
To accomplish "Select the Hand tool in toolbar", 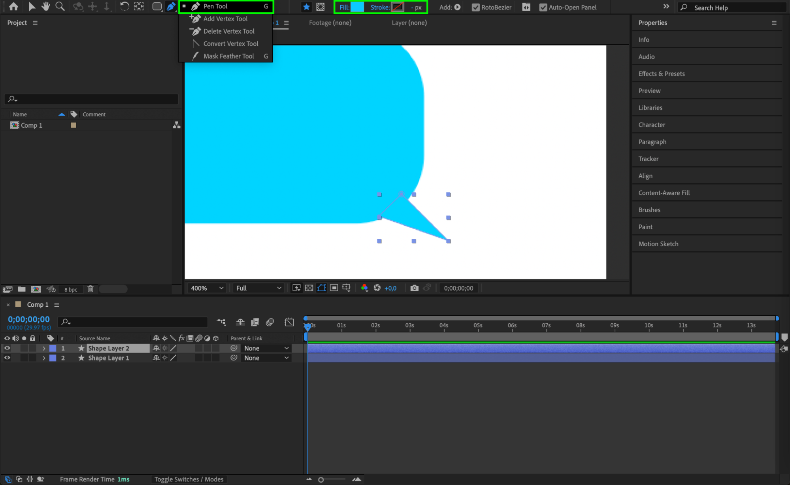I will pos(46,6).
